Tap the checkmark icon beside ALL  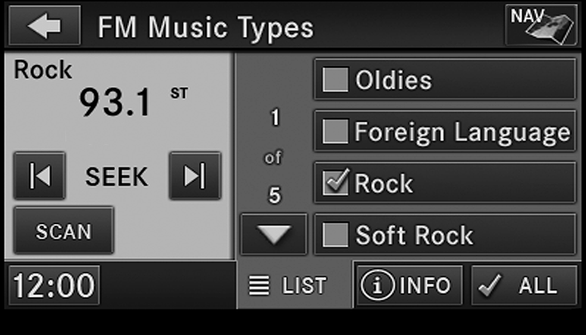click(490, 286)
